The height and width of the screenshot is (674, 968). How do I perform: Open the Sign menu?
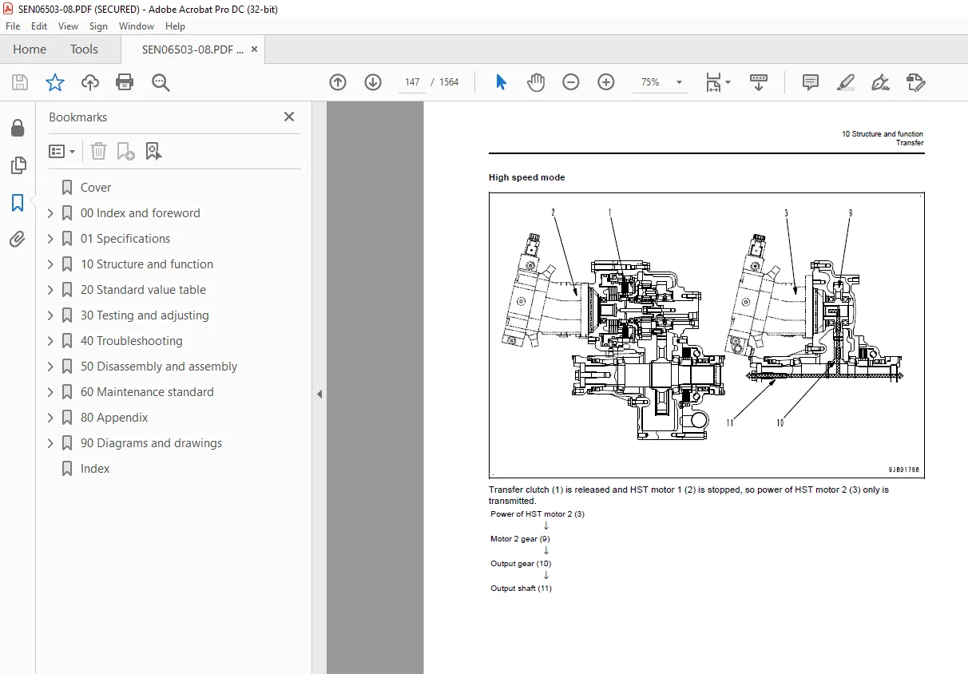pyautogui.click(x=98, y=26)
